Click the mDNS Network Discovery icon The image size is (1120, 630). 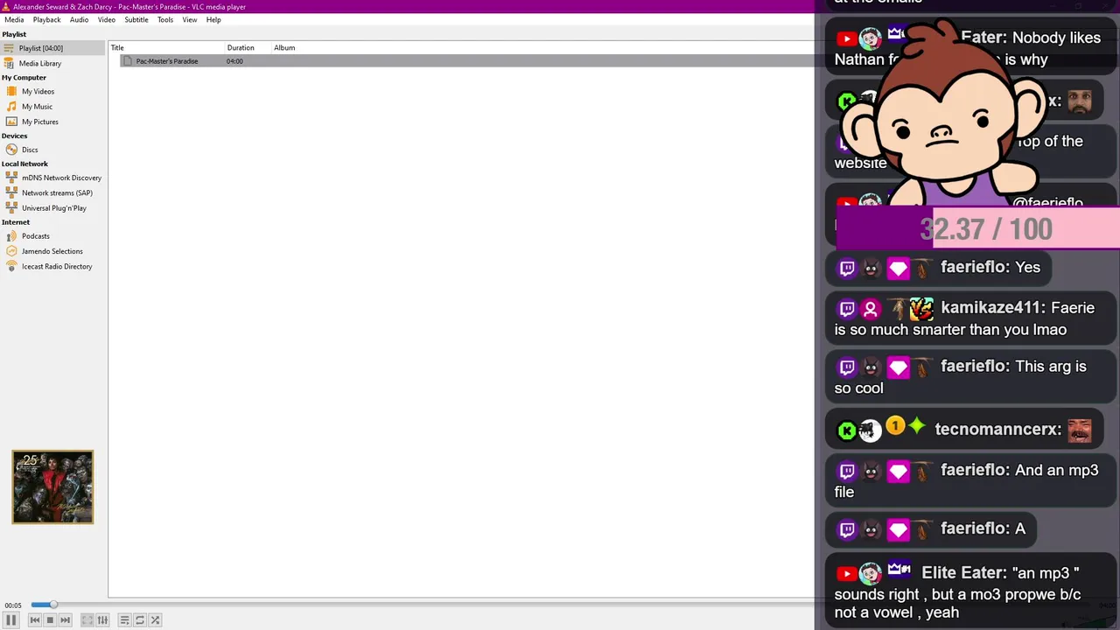[11, 178]
